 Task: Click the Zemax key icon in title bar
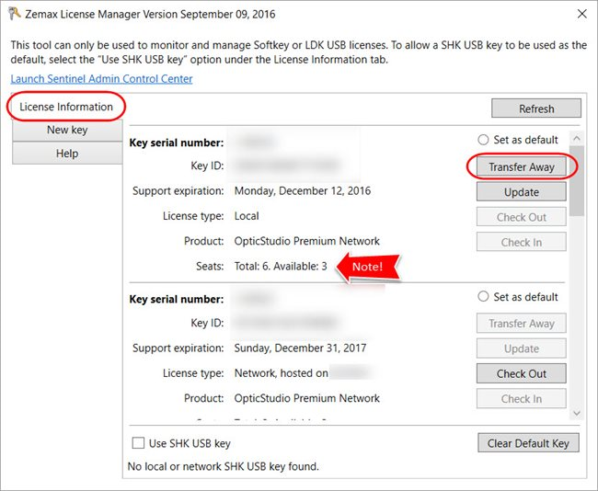[15, 14]
